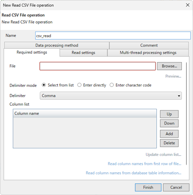This screenshot has width=193, height=195.
Task: Click the Finish button
Action: coord(148,187)
